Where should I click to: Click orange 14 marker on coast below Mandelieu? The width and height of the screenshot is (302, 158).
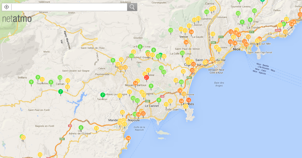point(128,138)
